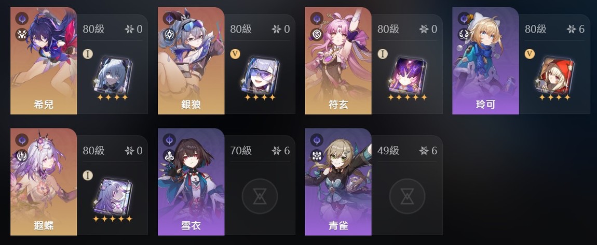The width and height of the screenshot is (597, 245).
Task: Click the Nihility path icon on 銀狼 card
Action: [x=169, y=35]
